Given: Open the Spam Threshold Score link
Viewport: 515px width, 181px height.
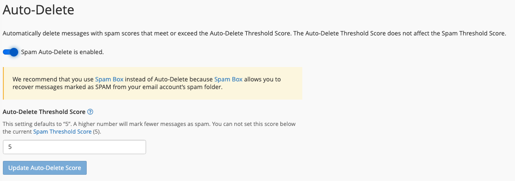Looking at the screenshot, I should click(x=62, y=131).
